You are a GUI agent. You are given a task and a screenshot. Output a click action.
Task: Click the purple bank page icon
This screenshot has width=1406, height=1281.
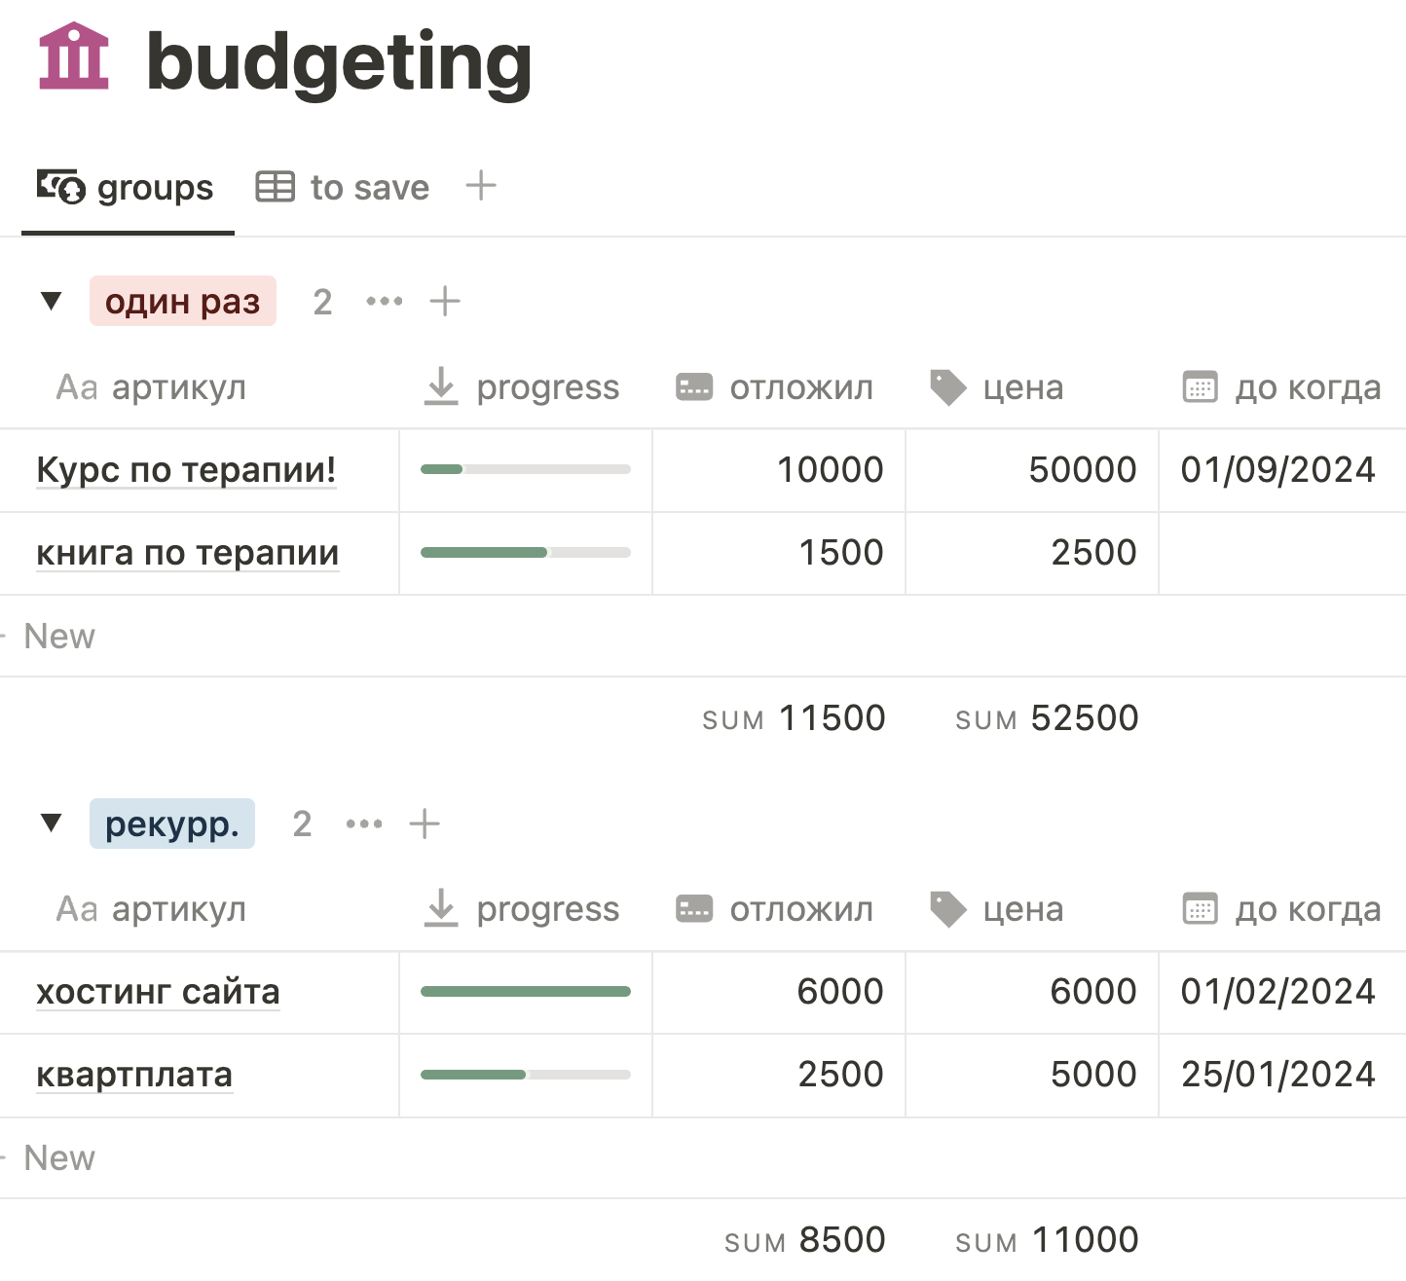click(74, 56)
